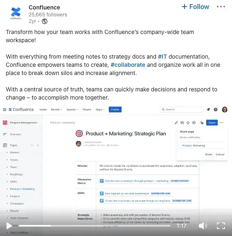232x236 pixels.
Task: Open Pages section in the sidebar
Action: tap(14, 145)
